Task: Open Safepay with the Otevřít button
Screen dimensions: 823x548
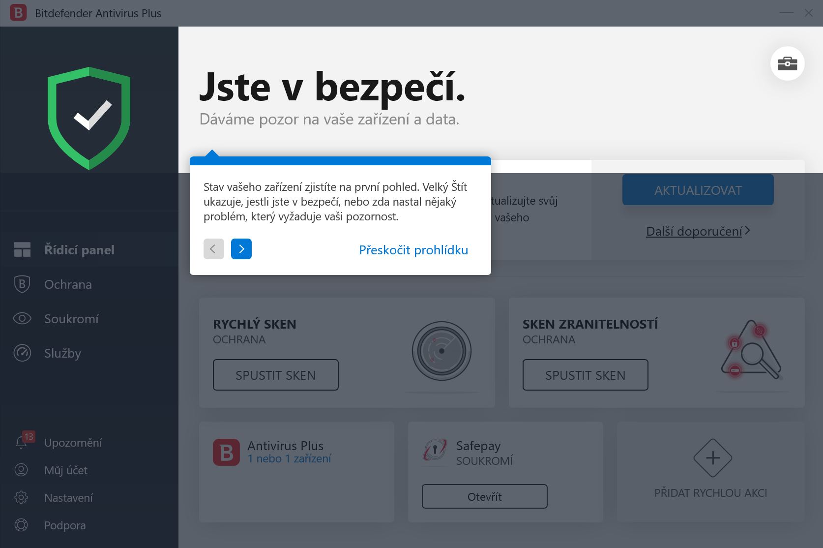Action: click(x=484, y=496)
